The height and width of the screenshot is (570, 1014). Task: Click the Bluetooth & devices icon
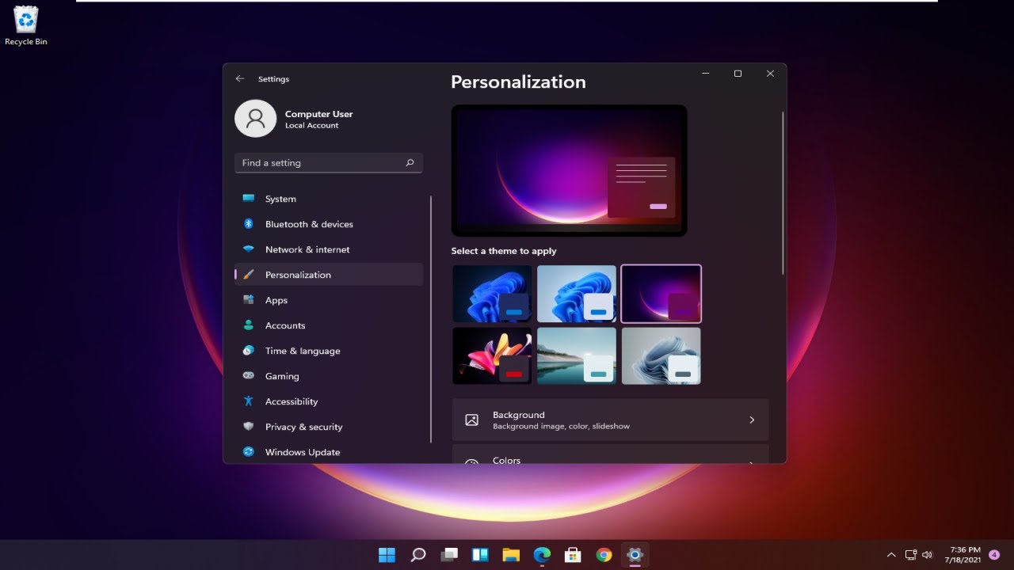249,224
